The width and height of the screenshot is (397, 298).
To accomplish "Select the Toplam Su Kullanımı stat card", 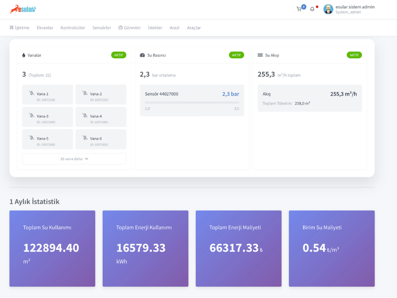I will pyautogui.click(x=52, y=248).
